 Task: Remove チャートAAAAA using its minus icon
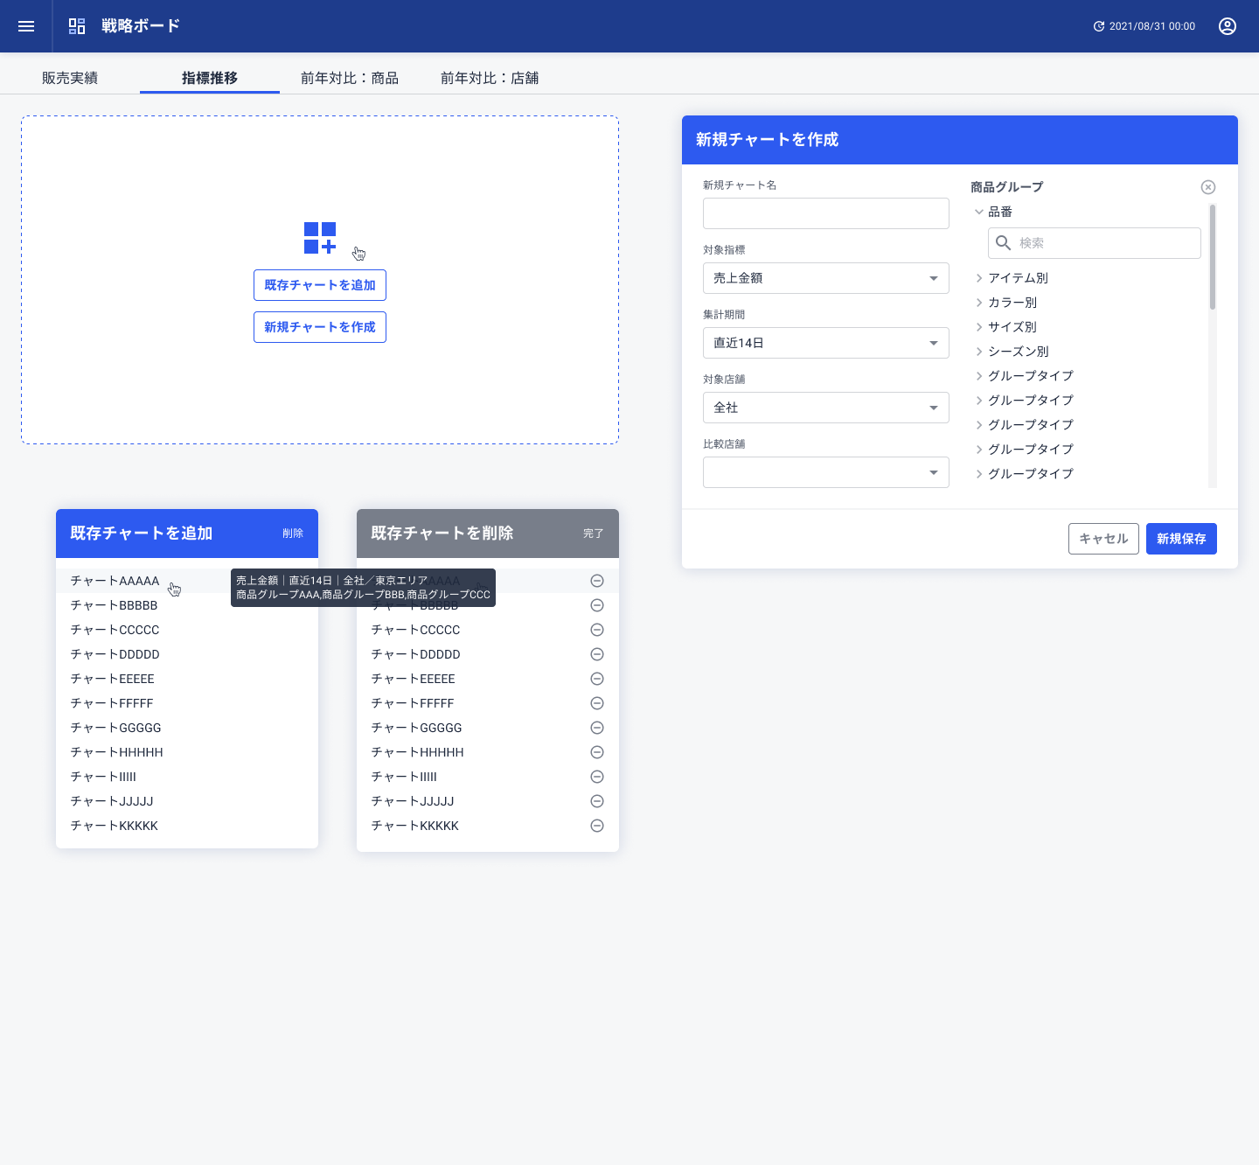click(597, 581)
